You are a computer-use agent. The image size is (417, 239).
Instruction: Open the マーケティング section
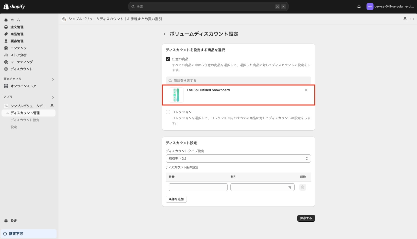click(x=22, y=62)
